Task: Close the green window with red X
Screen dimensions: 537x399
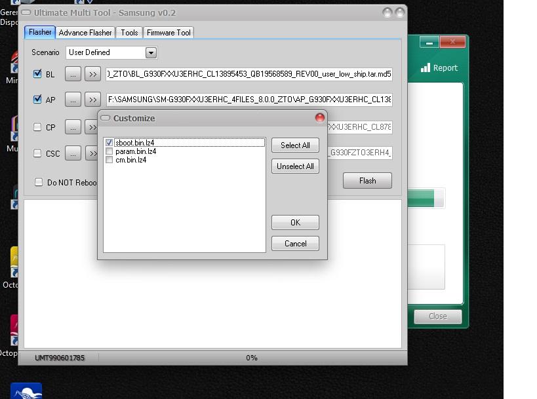Action: (452, 42)
